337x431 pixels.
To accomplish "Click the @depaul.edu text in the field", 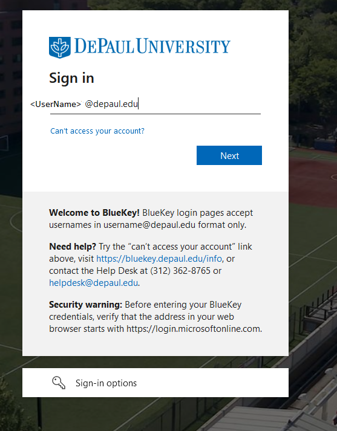I will [x=111, y=104].
